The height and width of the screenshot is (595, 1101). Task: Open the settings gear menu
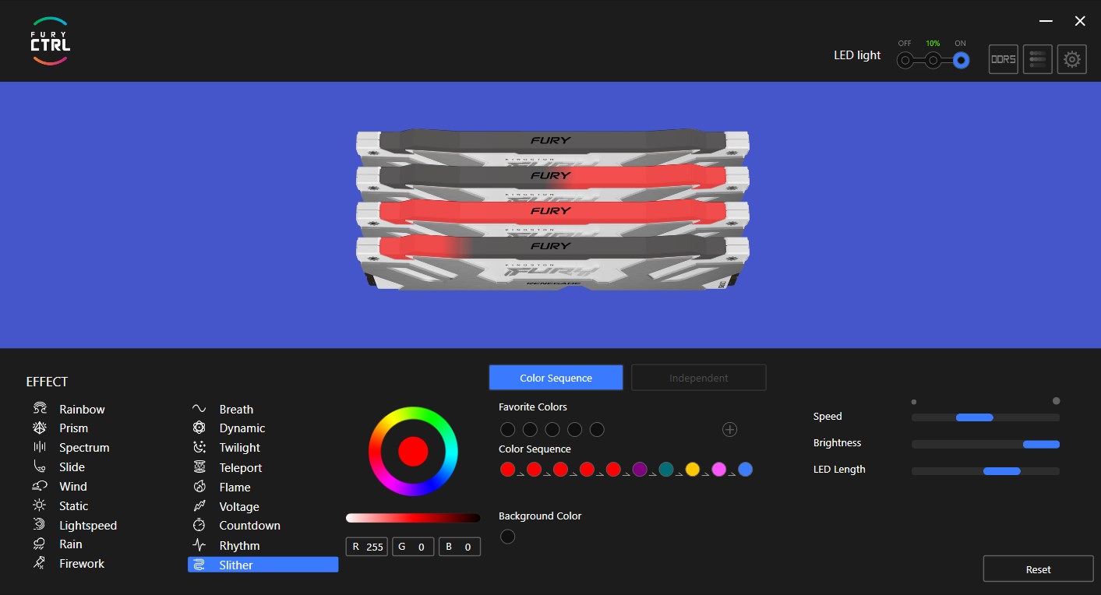point(1071,58)
